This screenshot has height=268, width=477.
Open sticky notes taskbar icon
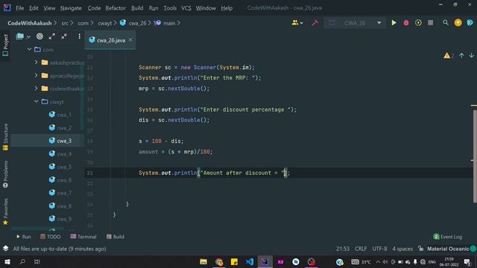(234, 261)
